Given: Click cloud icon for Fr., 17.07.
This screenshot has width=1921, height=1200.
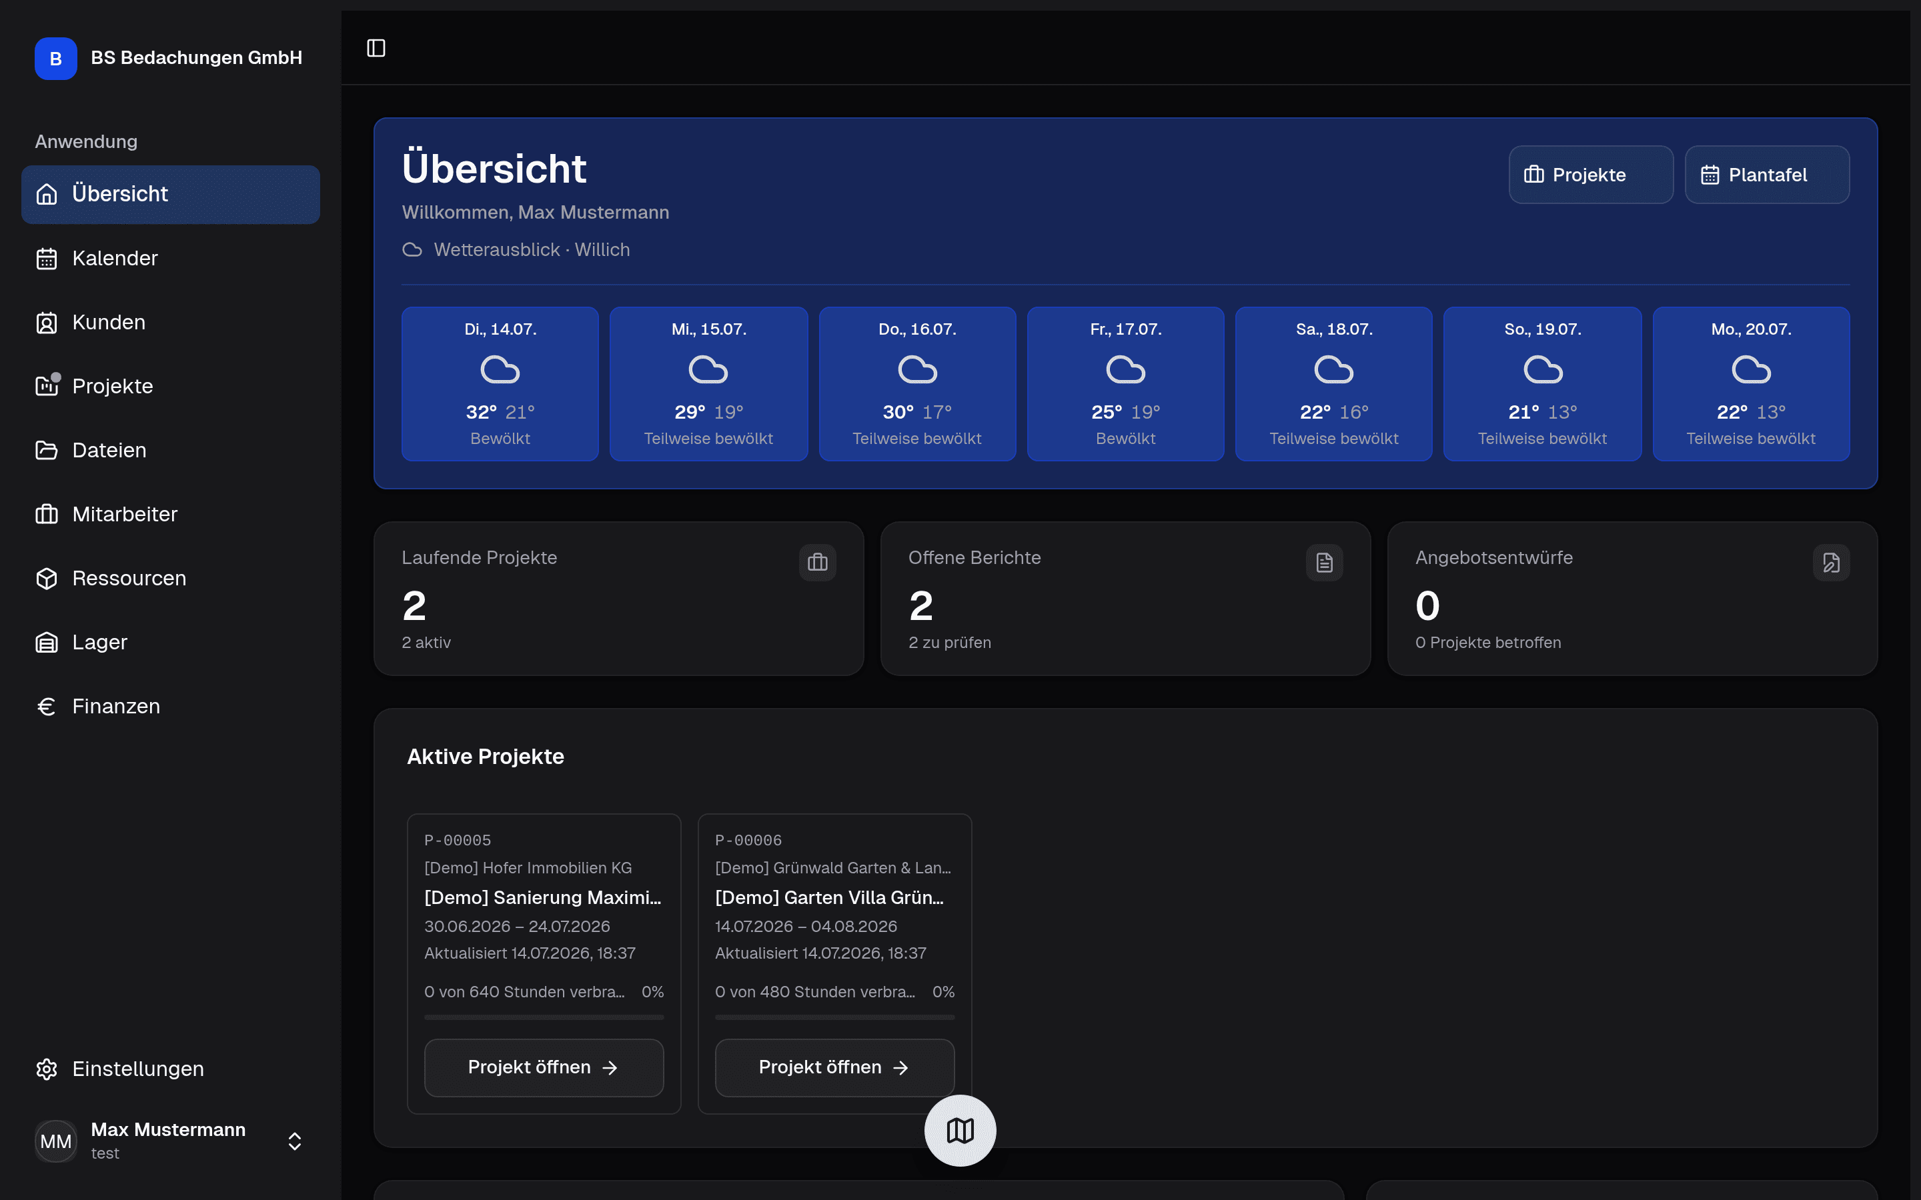Looking at the screenshot, I should 1126,370.
